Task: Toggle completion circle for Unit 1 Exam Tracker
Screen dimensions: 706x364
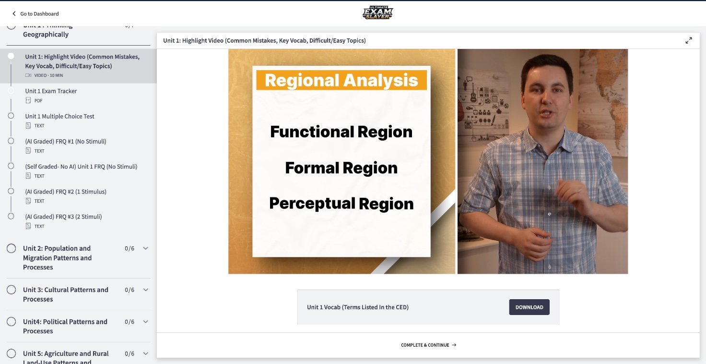Action: tap(11, 90)
